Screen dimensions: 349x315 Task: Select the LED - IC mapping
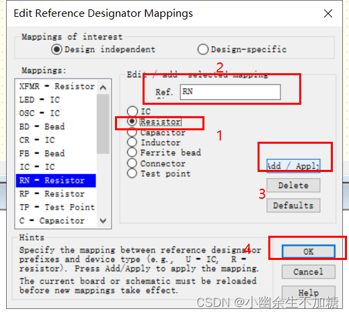pyautogui.click(x=56, y=99)
